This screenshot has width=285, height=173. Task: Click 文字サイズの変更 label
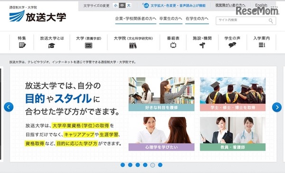tap(96, 6)
